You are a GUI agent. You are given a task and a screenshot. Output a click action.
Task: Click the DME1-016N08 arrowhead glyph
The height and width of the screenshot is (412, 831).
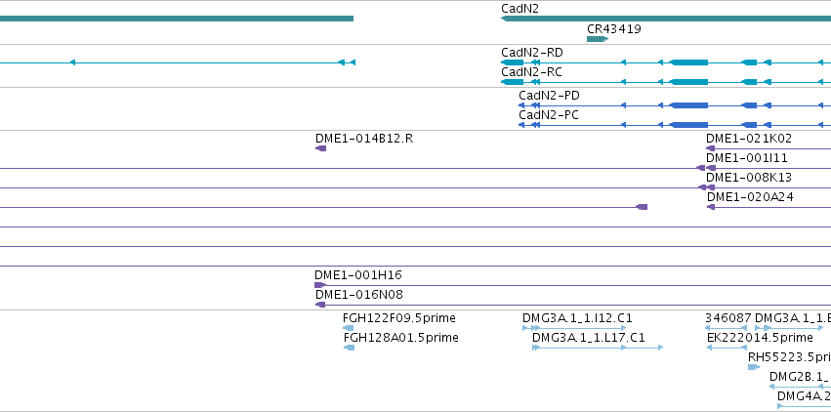pyautogui.click(x=320, y=305)
